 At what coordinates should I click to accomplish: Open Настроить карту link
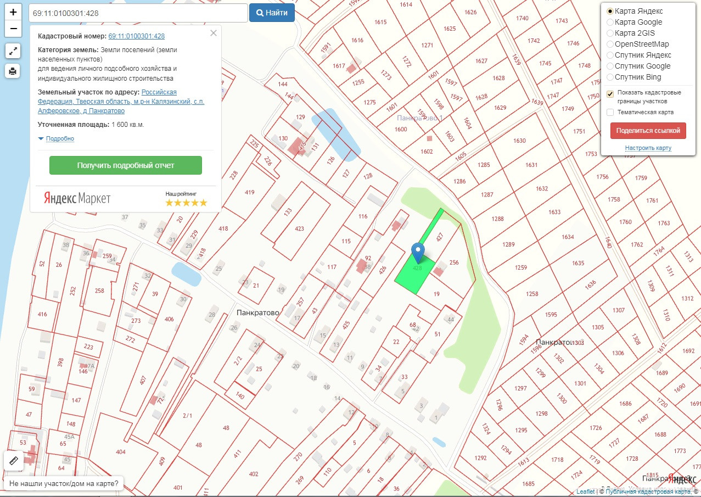pos(648,148)
